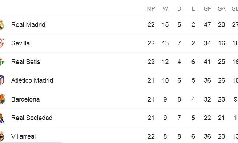Open the Real Sociedad team page
Viewport: 238px width, 143px height.
click(32, 118)
